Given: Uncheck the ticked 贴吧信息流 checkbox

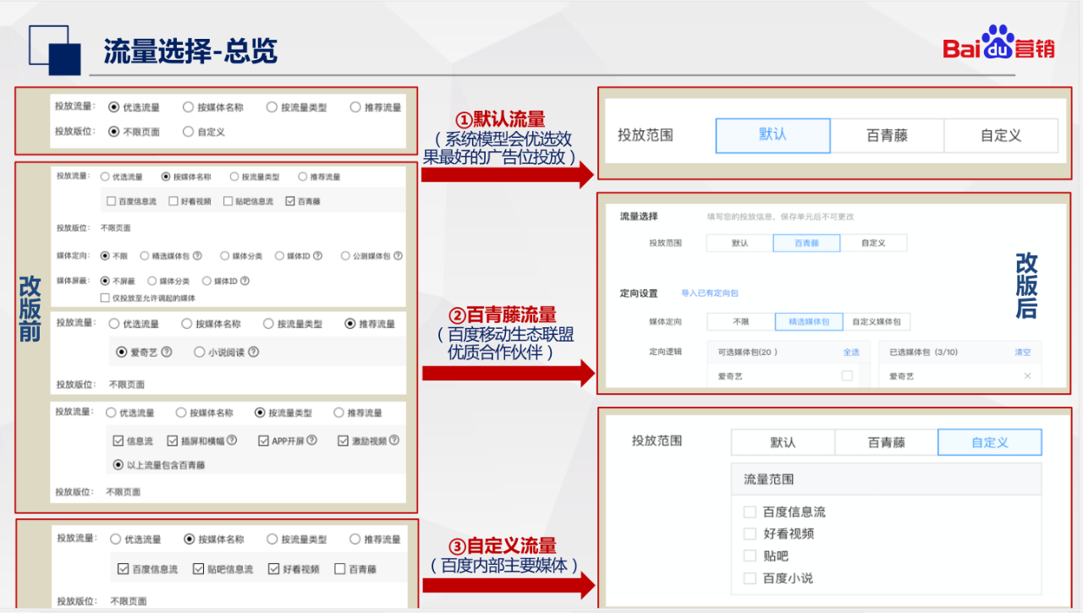Looking at the screenshot, I should tap(199, 569).
